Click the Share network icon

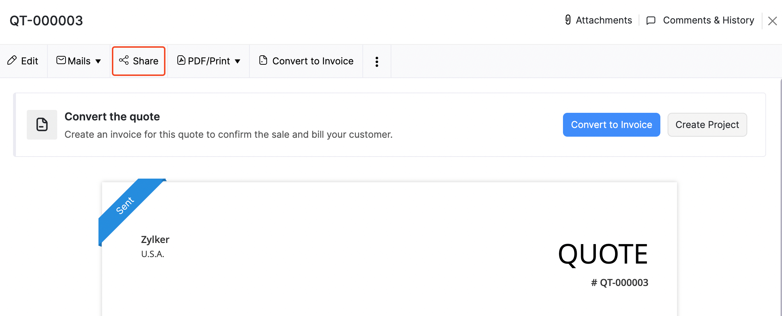(124, 60)
